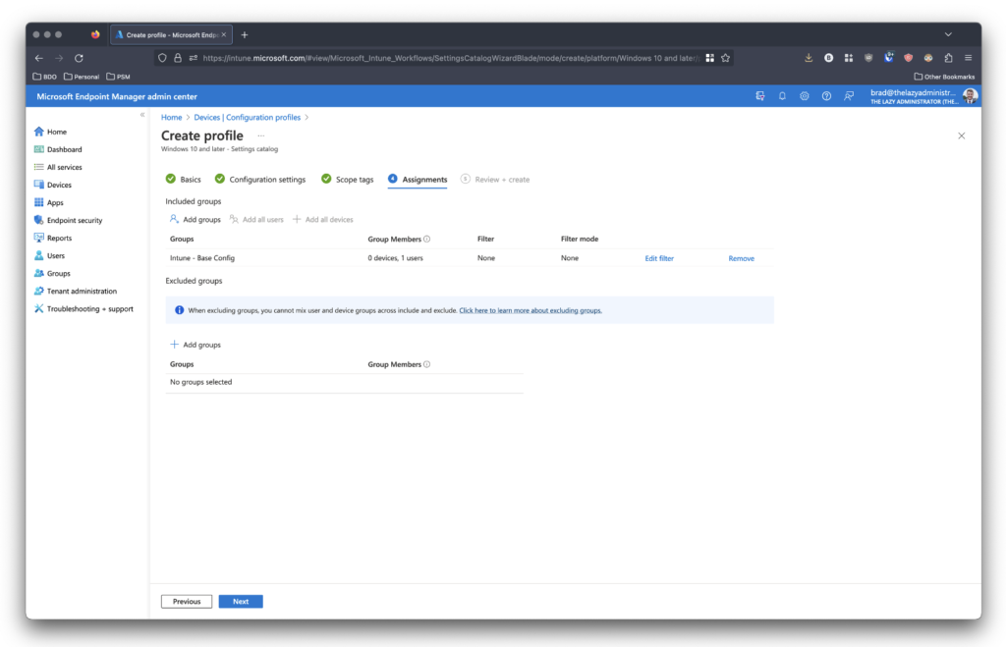Open notifications bell in header
Screen dimensions: 1006x647
pos(782,96)
